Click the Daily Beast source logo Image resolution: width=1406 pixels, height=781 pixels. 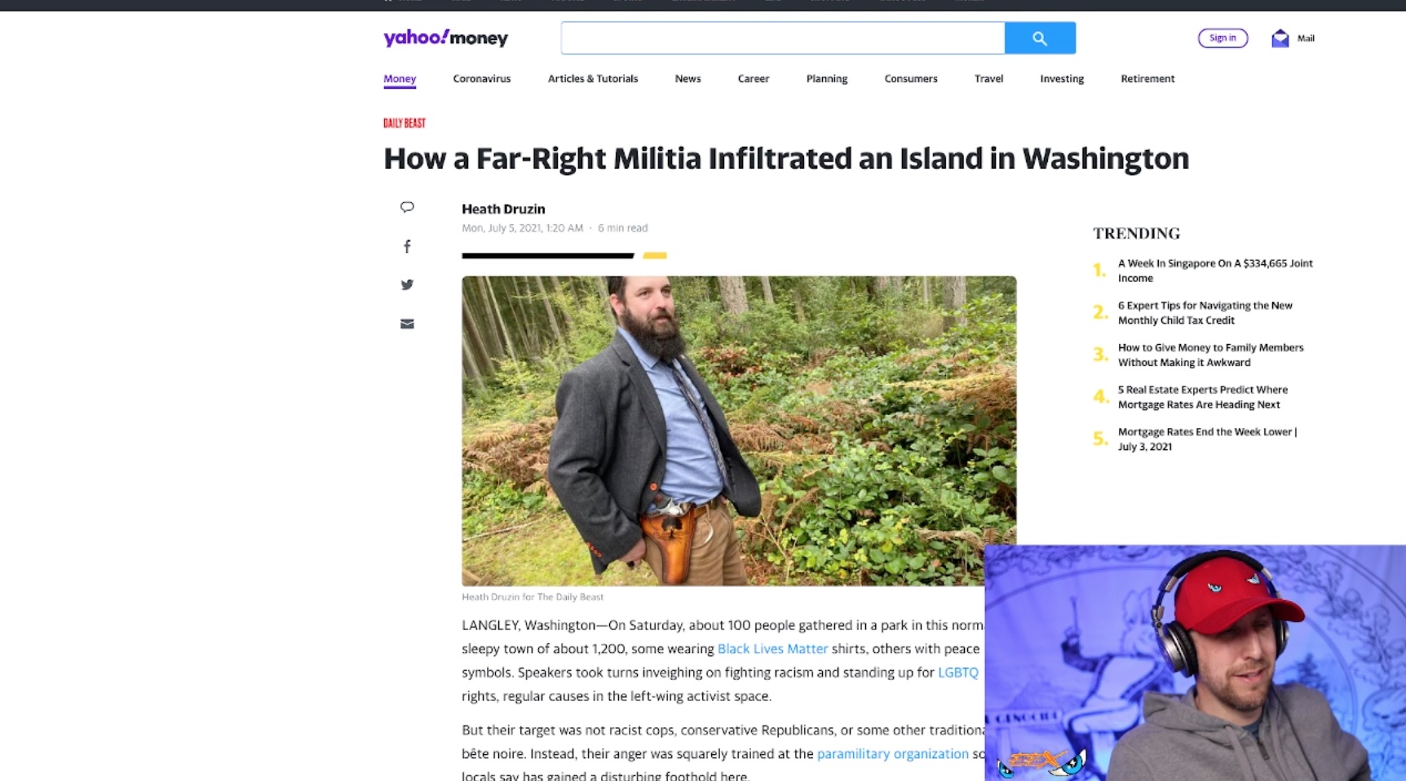[405, 123]
